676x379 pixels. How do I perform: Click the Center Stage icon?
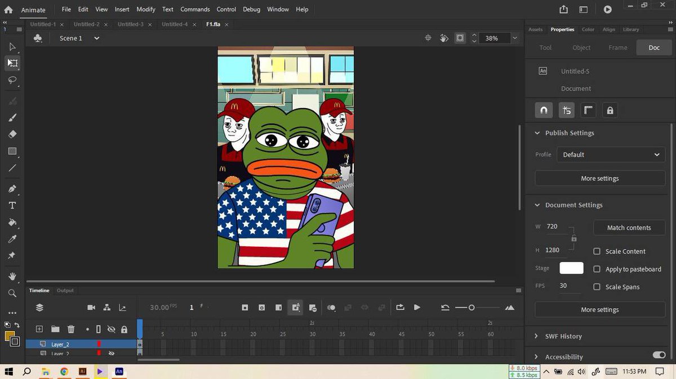click(428, 38)
